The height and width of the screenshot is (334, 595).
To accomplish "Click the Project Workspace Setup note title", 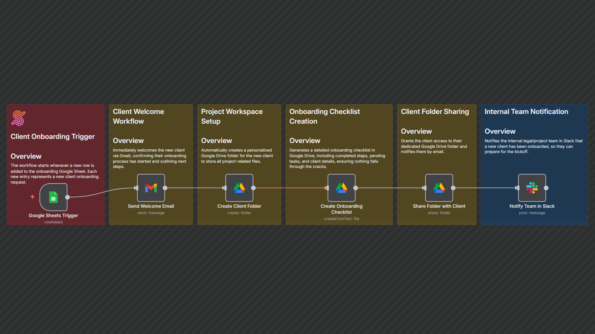I will 231,116.
